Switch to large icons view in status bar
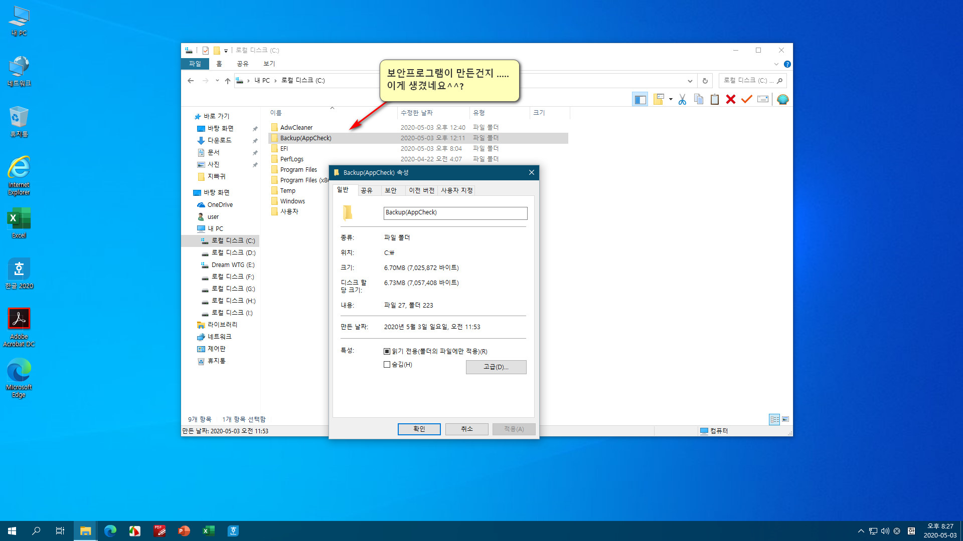The width and height of the screenshot is (963, 541). (x=785, y=419)
